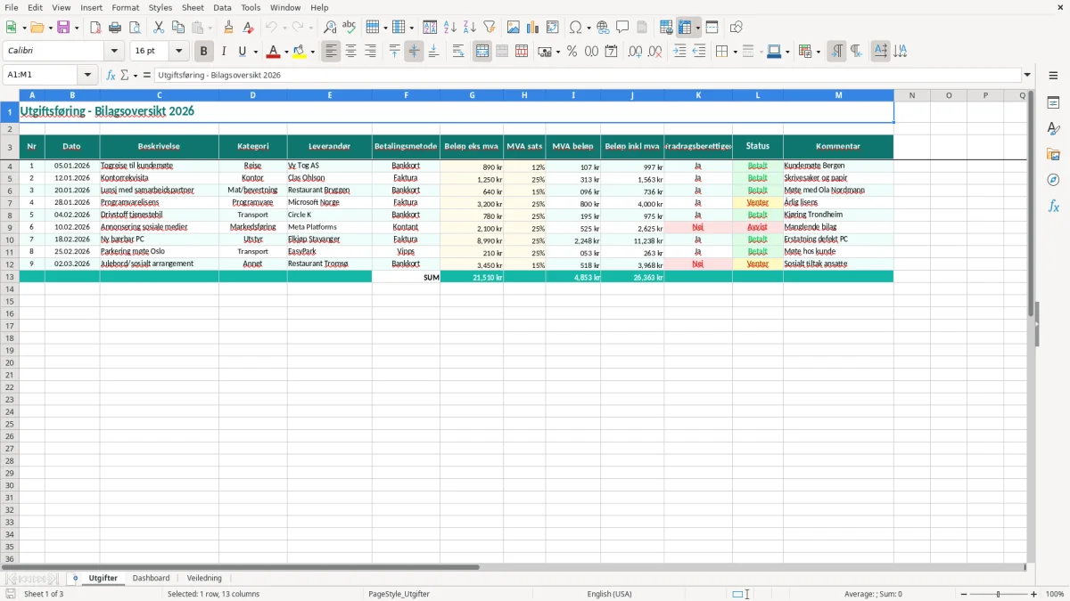
Task: Open the Freeze Rows and Columns dropdown arrow
Action: click(698, 28)
